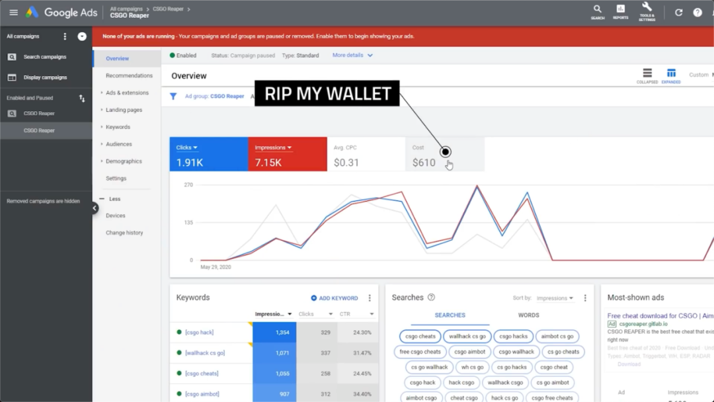Open the [csgo aimbot] keyword
This screenshot has width=714, height=402.
202,394
